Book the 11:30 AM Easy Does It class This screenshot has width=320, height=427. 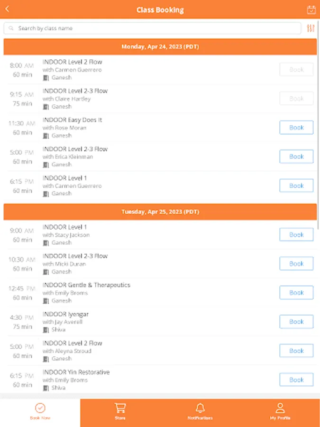[296, 128]
